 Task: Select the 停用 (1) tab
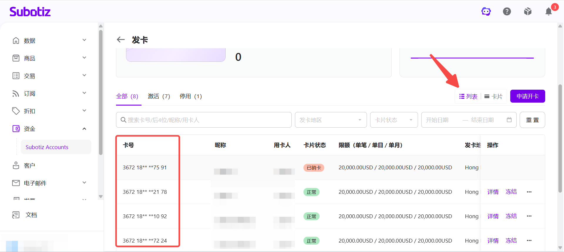pos(191,96)
